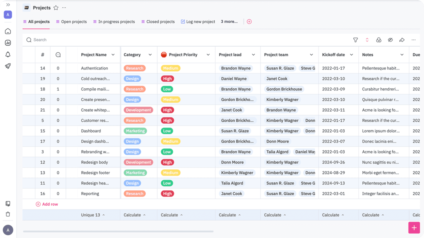Click the rocket icon in sidebar

8,66
